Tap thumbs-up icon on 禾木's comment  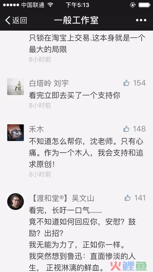tap(126, 129)
